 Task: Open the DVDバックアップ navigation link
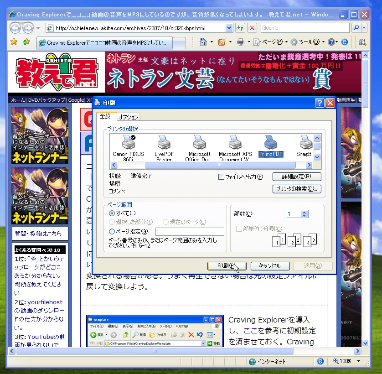(x=46, y=100)
